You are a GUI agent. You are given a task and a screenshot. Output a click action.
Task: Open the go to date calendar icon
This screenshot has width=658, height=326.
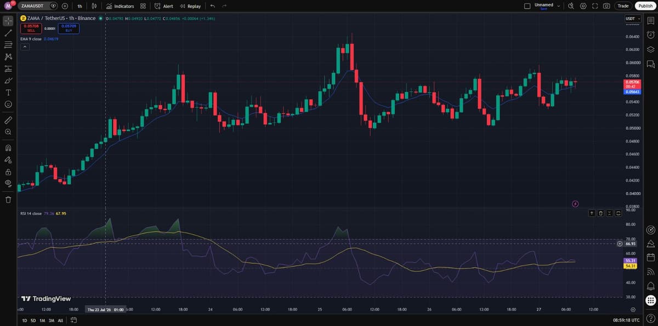73,320
